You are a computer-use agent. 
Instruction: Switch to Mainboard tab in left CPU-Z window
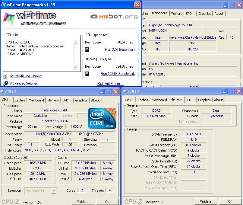pyautogui.click(x=36, y=100)
